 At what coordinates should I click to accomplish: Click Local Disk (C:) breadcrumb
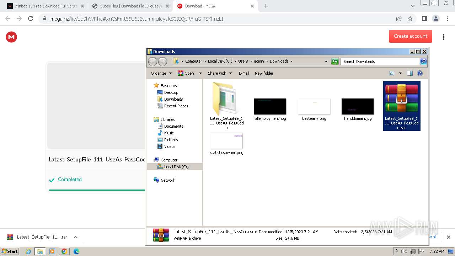220,61
